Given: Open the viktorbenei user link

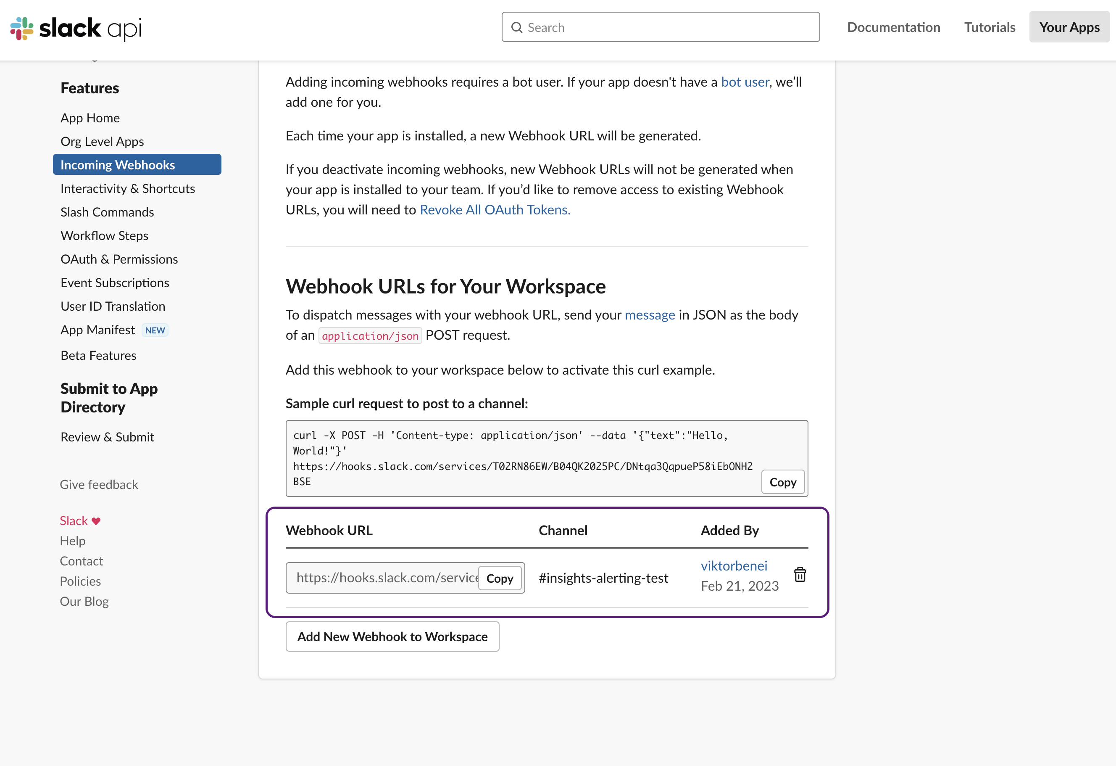Looking at the screenshot, I should click(734, 565).
